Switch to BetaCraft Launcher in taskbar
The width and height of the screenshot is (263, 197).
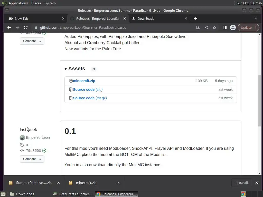(73, 194)
